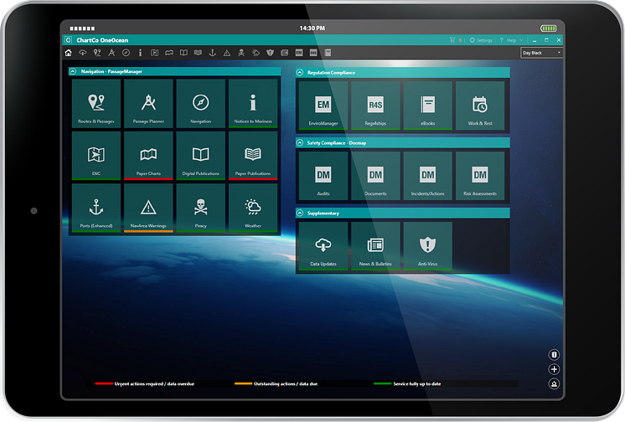Image resolution: width=625 pixels, height=422 pixels.
Task: Open the Paper Charts tile
Action: click(148, 156)
